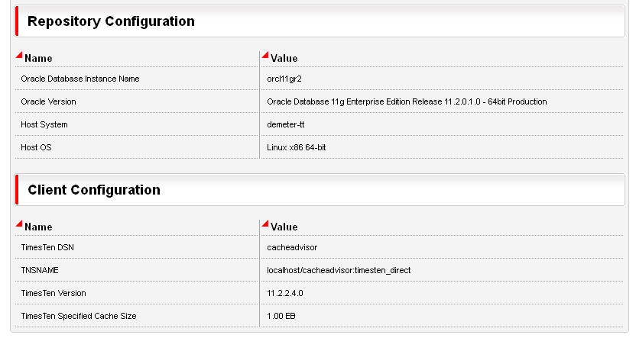Select the Oracle Database 11g Enterprise Edition value
This screenshot has width=636, height=338.
tap(407, 101)
